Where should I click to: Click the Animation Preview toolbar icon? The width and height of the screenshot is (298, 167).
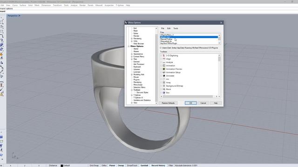[164, 69]
